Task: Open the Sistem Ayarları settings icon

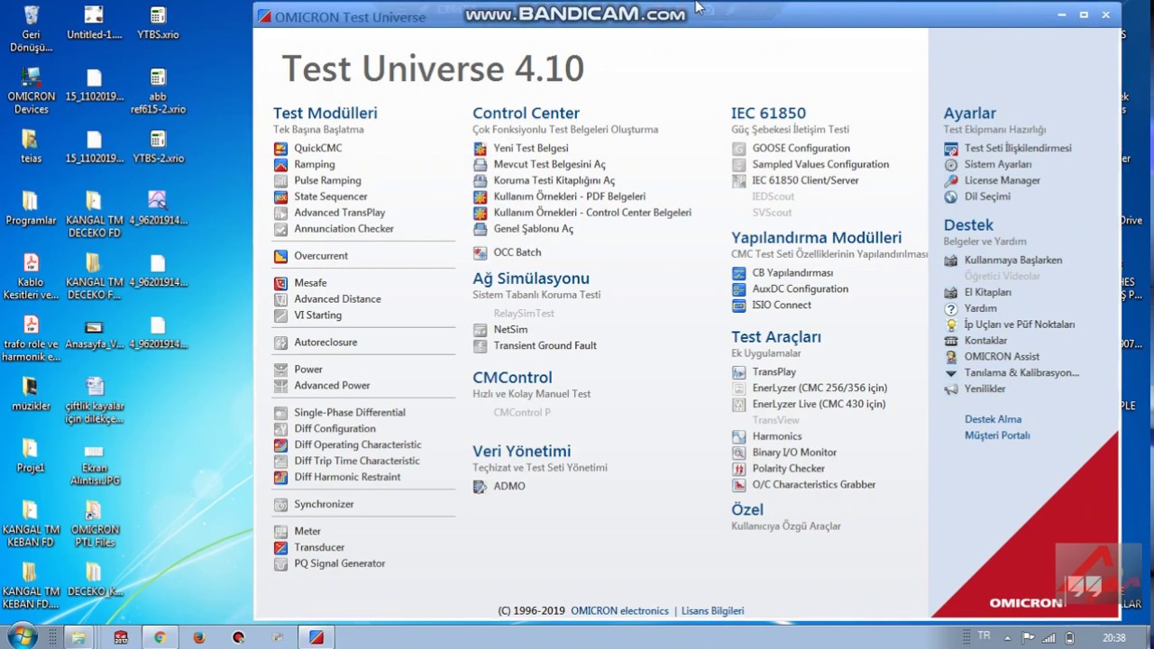Action: [x=950, y=164]
